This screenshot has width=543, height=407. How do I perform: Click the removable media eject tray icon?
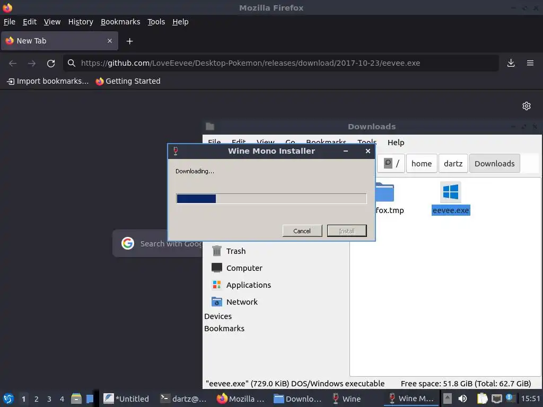tap(448, 399)
